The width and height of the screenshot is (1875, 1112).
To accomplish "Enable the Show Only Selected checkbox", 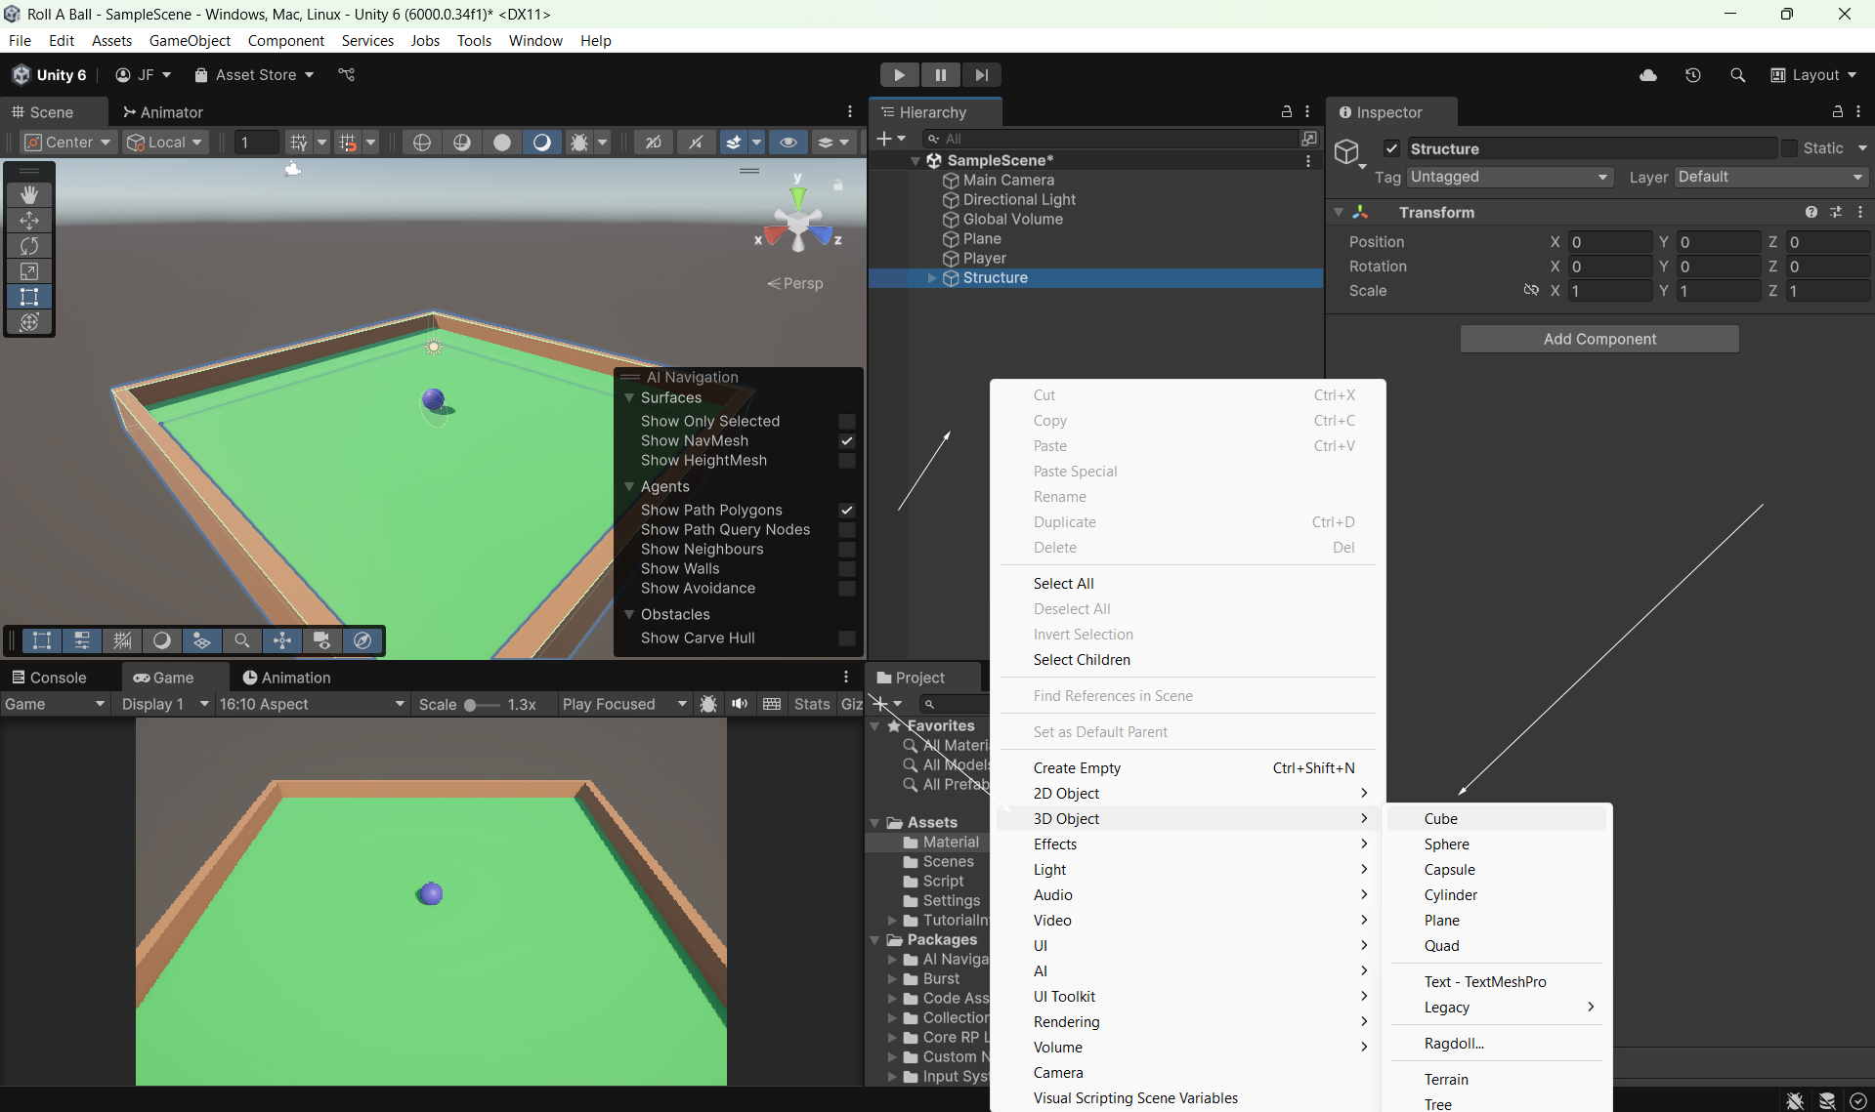I will 847,422.
